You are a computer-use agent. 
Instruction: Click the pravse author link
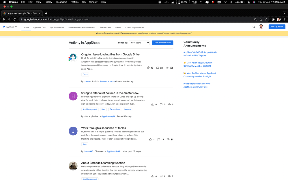pos(87,81)
